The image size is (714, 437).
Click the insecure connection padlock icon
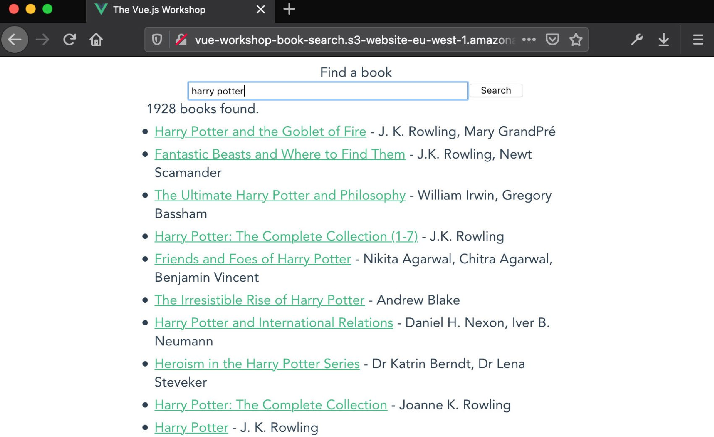181,40
